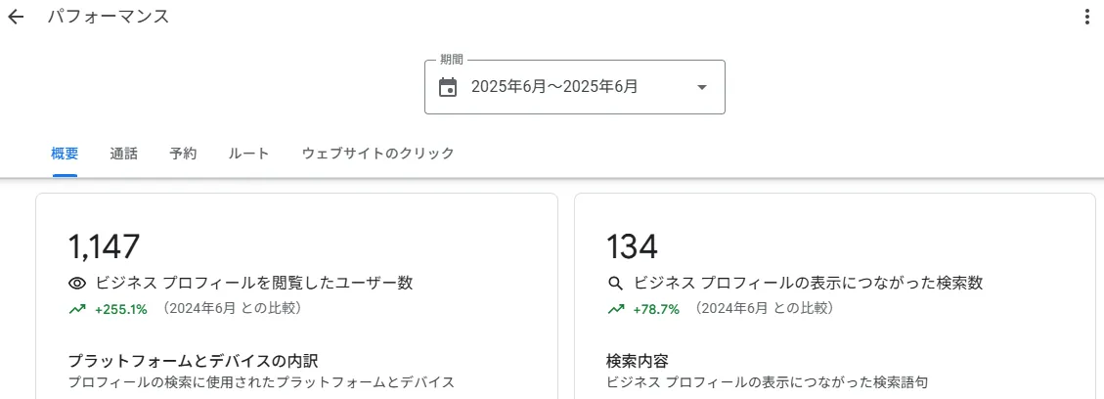Image resolution: width=1104 pixels, height=399 pixels.
Task: Click the パフォーマンス page title
Action: pos(109,18)
